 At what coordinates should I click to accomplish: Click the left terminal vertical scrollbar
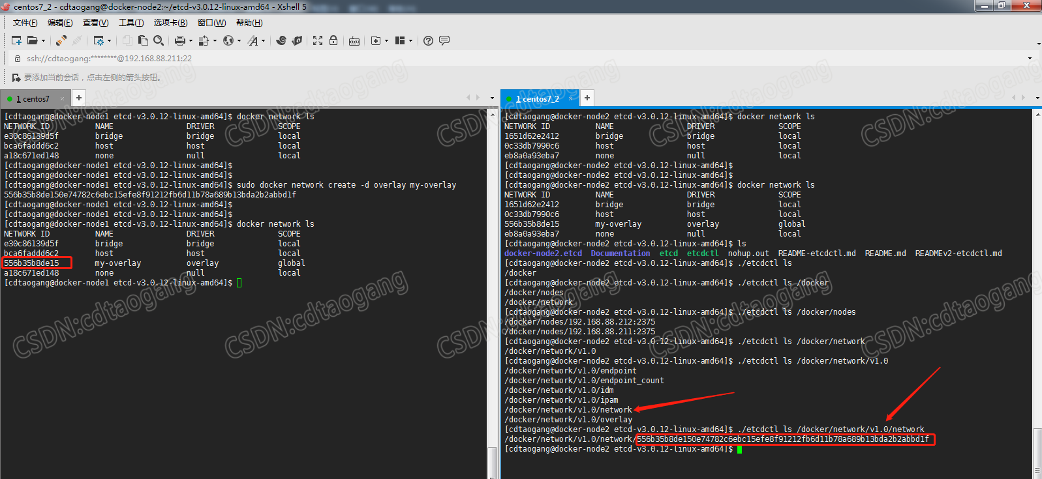(492, 293)
